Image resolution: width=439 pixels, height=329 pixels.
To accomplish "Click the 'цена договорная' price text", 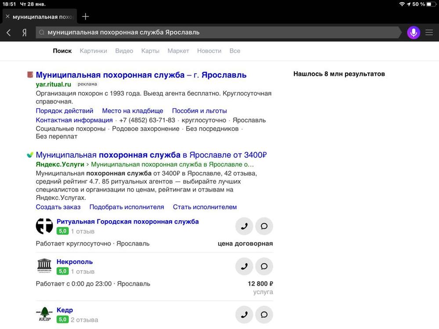I will click(245, 243).
